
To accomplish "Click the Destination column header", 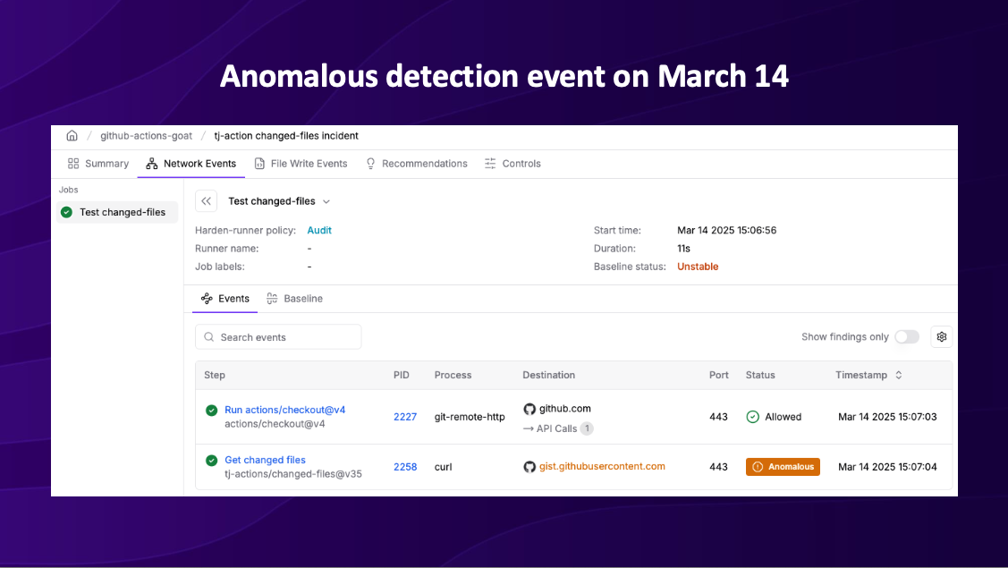I will [x=548, y=375].
